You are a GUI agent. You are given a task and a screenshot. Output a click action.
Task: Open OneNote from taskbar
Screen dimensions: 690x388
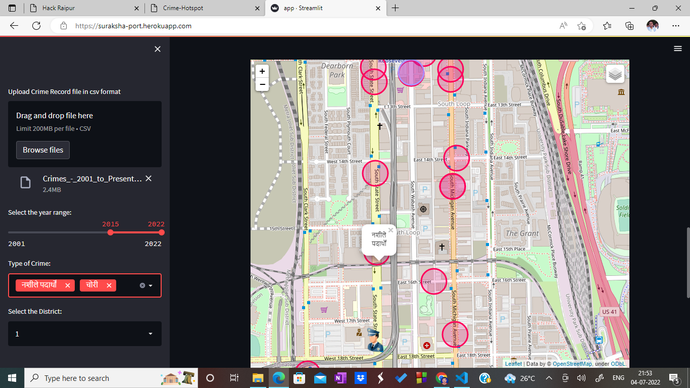pyautogui.click(x=340, y=378)
